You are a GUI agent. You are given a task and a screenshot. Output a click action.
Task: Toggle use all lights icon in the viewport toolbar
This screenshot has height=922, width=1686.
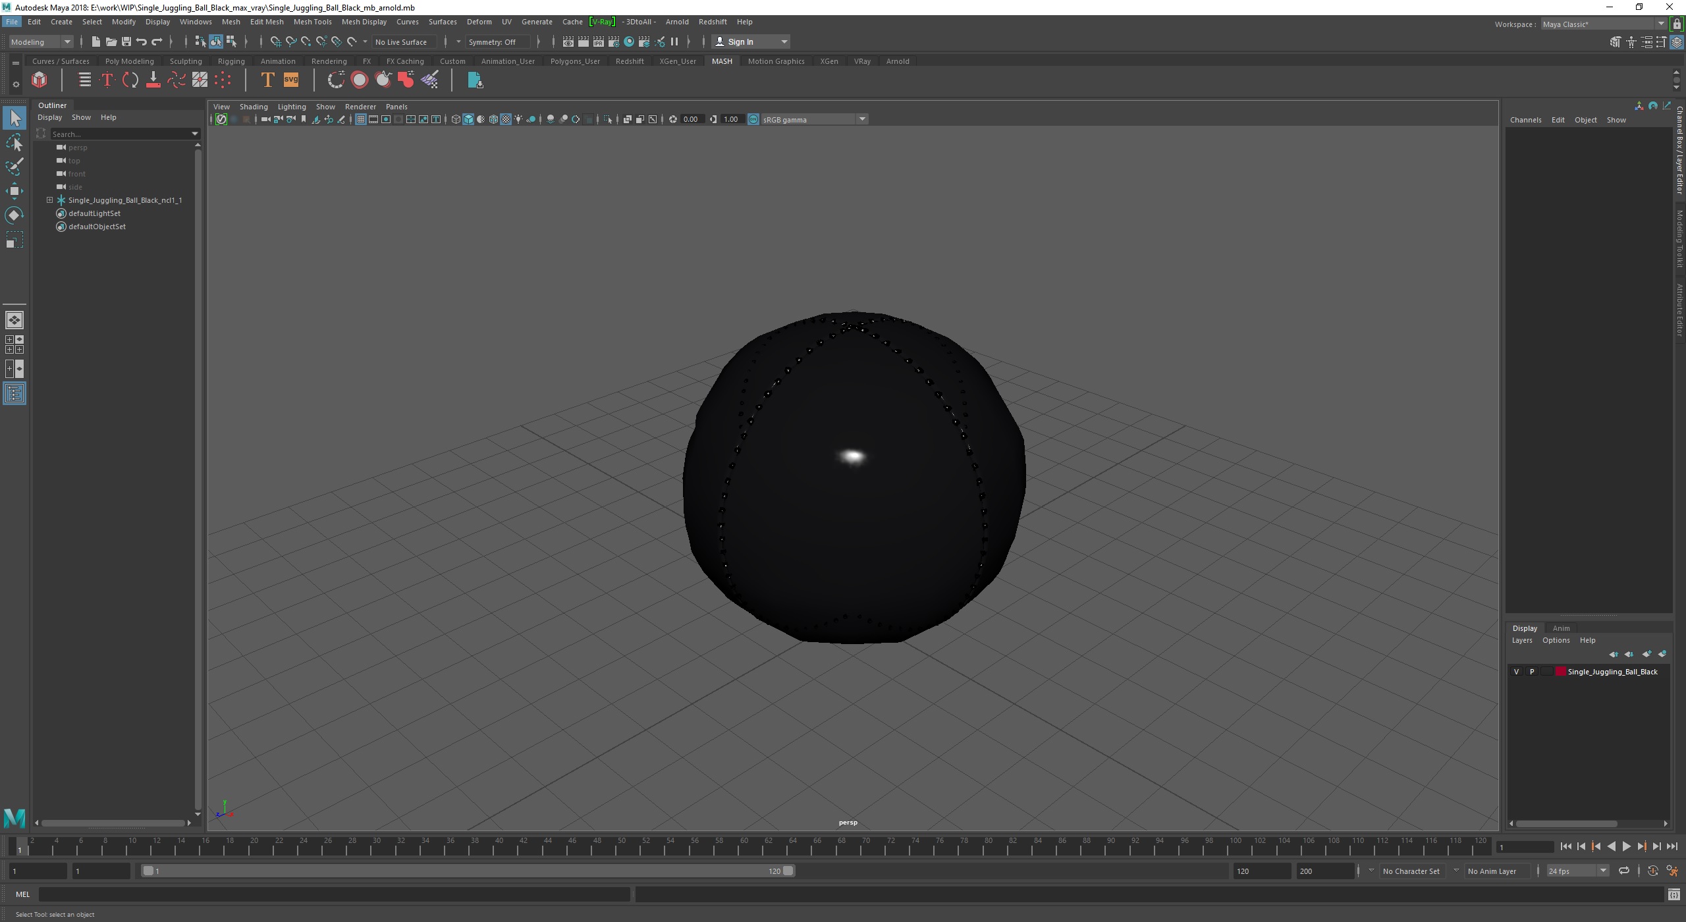coord(518,119)
